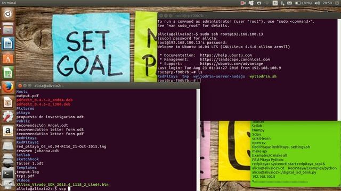This screenshot has height=191, width=341.
Task: Open the battery indicator showing 30%
Action: click(x=303, y=3)
